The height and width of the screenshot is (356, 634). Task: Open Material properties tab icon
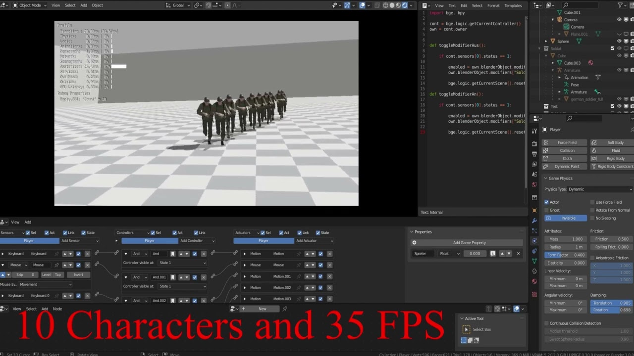(x=534, y=281)
